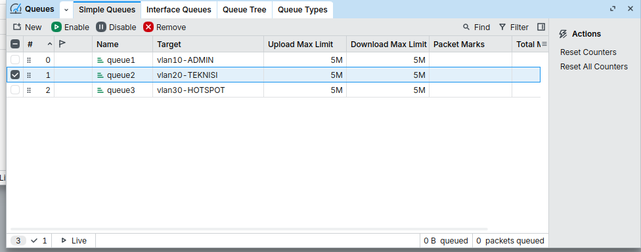Click queue1 upload limit 5M value
The image size is (641, 252).
(337, 60)
